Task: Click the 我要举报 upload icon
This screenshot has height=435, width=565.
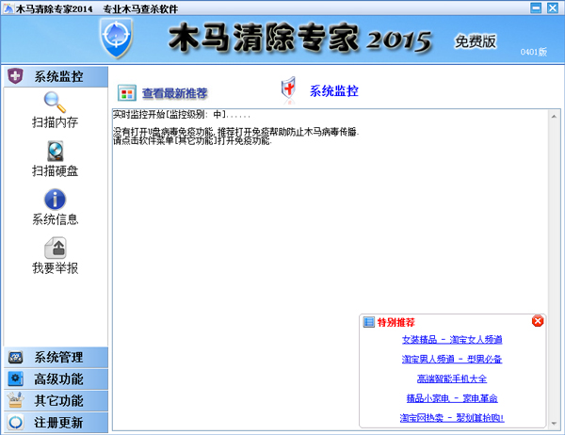Action: [55, 248]
